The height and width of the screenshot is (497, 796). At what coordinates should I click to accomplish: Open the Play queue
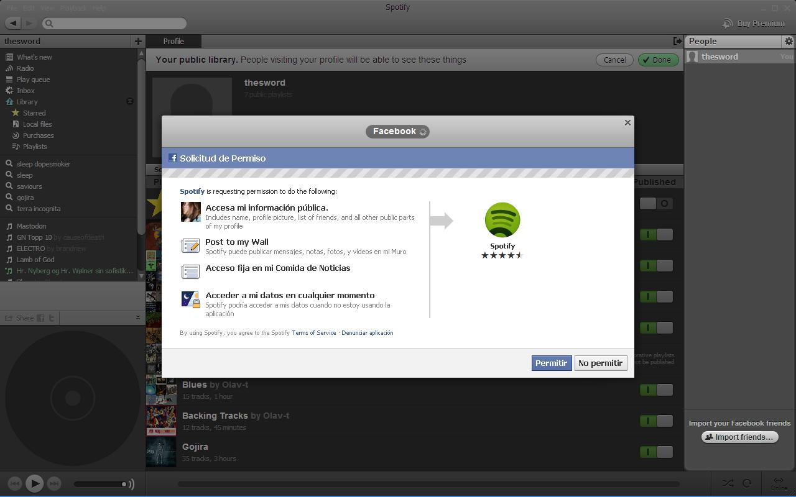tap(33, 80)
